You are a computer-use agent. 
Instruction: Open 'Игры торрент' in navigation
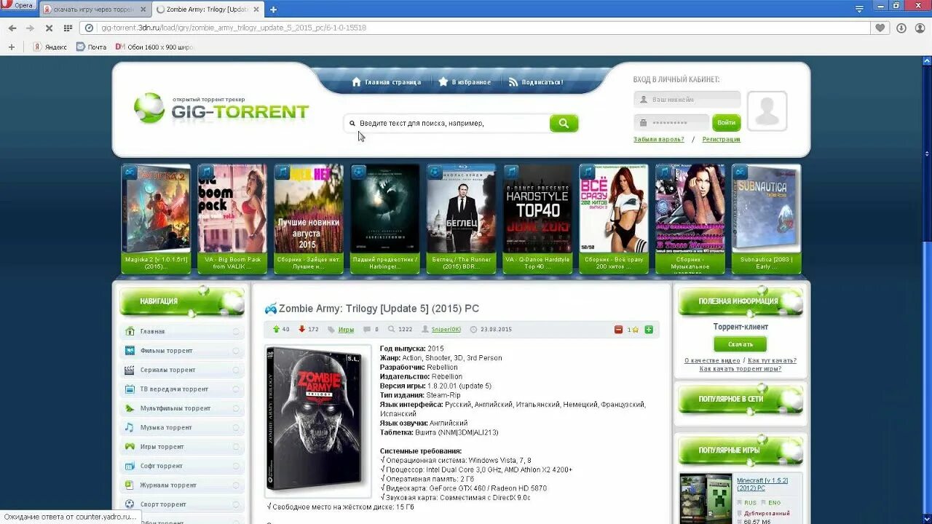click(182, 447)
